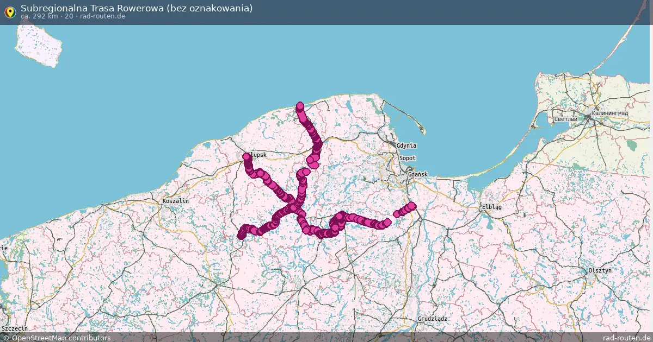This screenshot has width=653, height=342.
Task: Click the Słupsk city label
Action: (259, 155)
